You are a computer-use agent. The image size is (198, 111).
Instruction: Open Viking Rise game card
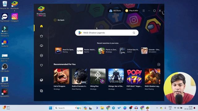pyautogui.click(x=98, y=79)
